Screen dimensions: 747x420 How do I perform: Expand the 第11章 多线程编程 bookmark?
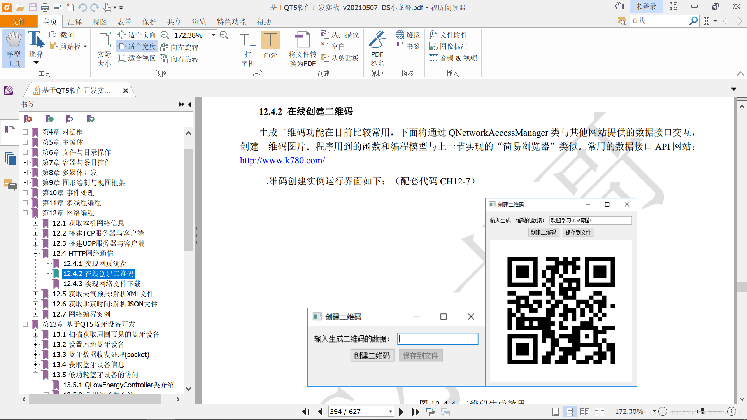click(x=25, y=203)
